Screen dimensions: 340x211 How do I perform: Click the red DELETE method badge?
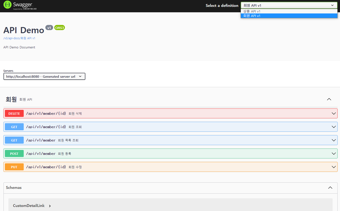14,113
